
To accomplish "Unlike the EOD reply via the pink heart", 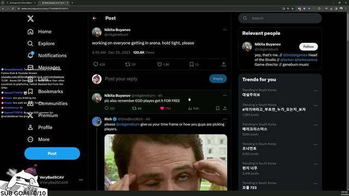I will click(x=162, y=108).
